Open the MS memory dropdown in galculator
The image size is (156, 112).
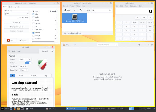coord(134,22)
